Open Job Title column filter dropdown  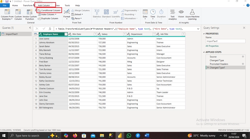[x=183, y=34]
